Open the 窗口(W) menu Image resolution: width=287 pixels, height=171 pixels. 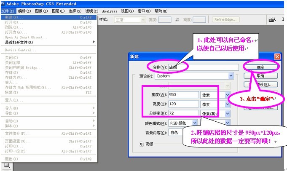(144, 11)
